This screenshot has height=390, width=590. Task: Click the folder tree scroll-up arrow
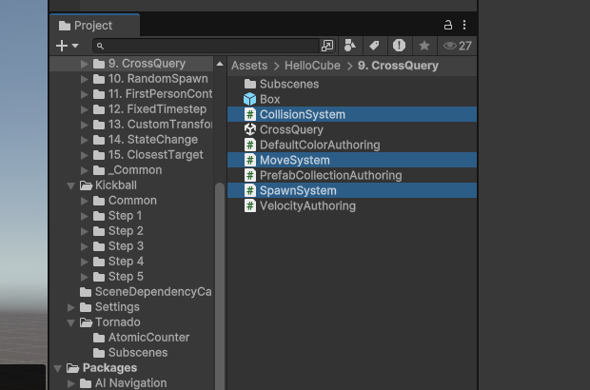point(220,64)
